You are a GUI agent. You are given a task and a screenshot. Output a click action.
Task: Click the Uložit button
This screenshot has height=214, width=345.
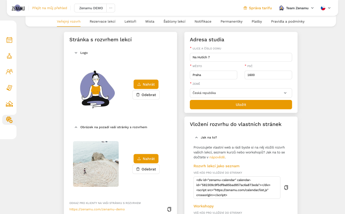[x=241, y=105]
